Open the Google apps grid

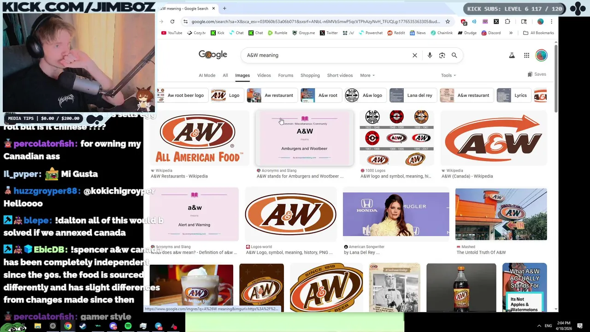526,55
